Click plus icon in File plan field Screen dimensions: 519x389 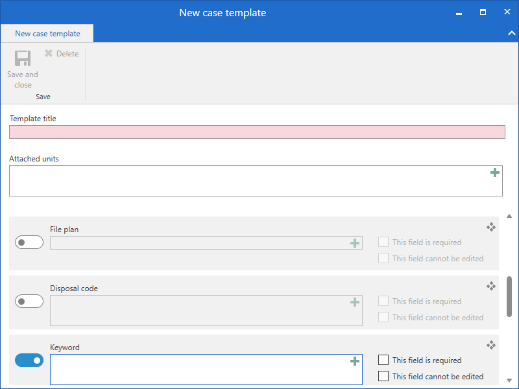[x=355, y=243]
